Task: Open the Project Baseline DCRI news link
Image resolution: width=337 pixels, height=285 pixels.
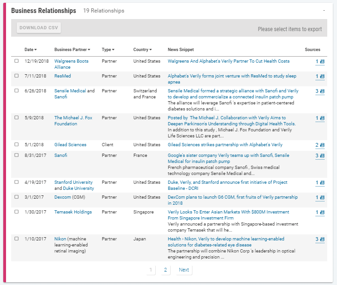Action: coord(227,185)
